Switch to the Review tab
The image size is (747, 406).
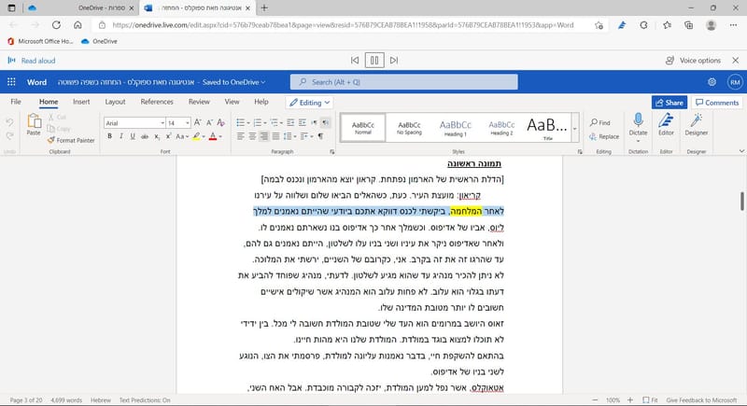199,102
